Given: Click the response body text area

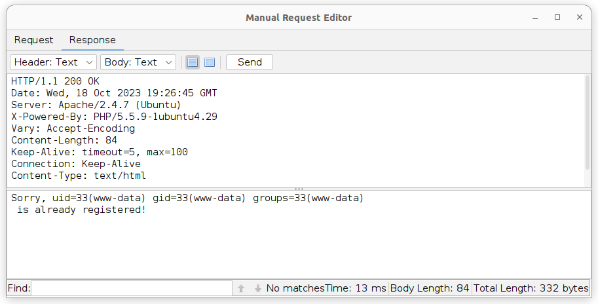Looking at the screenshot, I should point(295,242).
